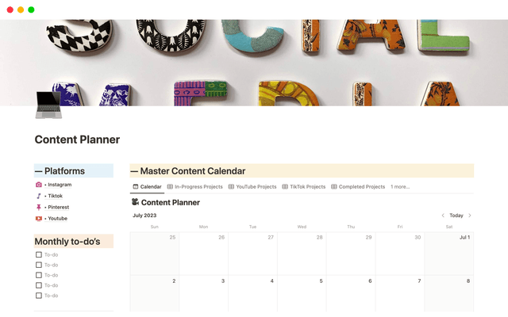Click the Social Media cover image
Image resolution: width=508 pixels, height=317 pixels.
pos(254,55)
